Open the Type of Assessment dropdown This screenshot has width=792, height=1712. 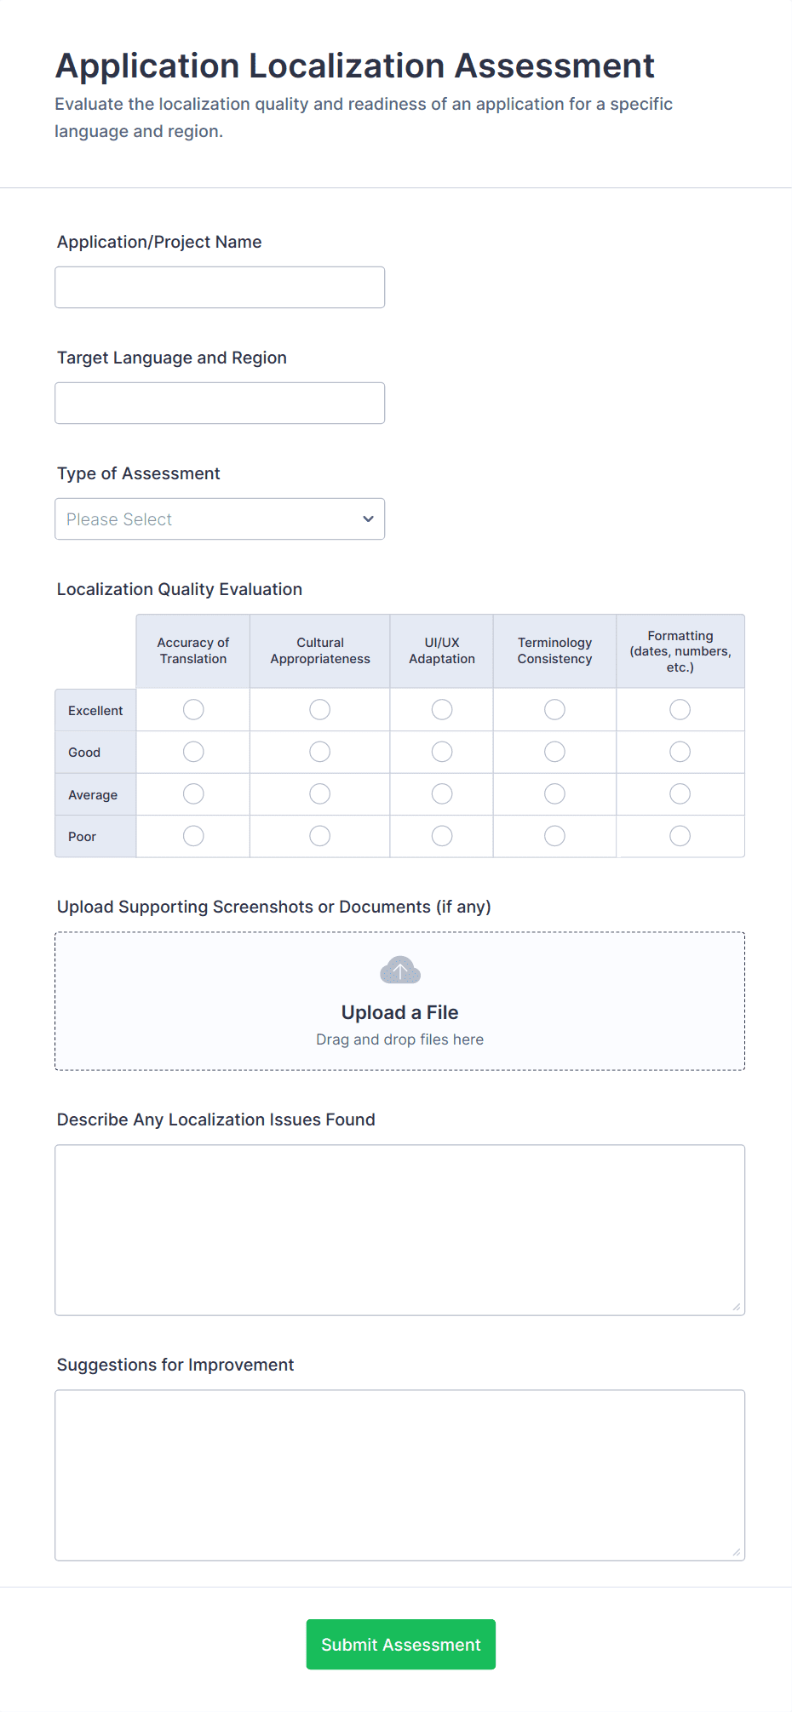(x=219, y=518)
